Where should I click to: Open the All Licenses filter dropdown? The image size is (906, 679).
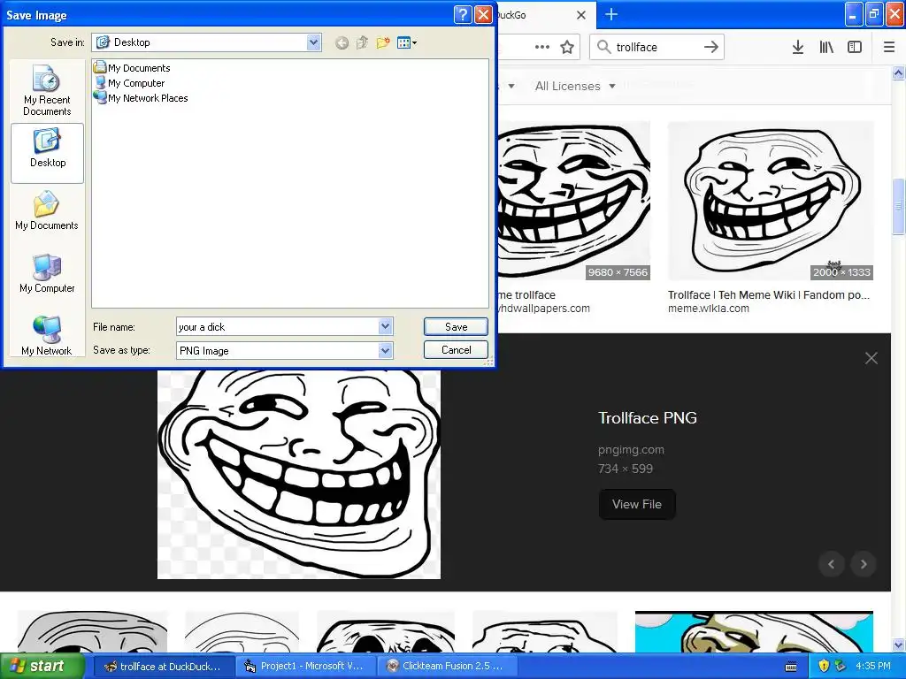click(575, 86)
